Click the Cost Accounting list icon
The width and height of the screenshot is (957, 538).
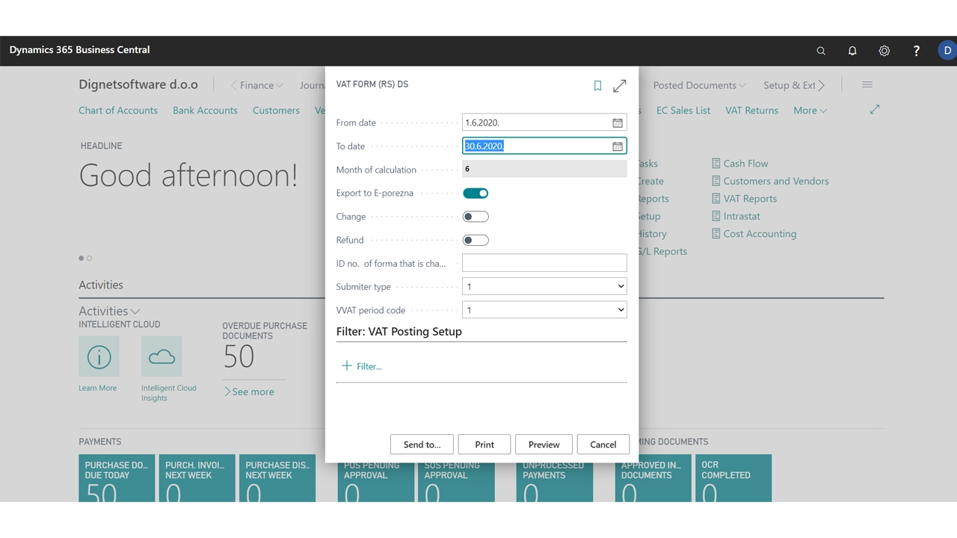716,233
